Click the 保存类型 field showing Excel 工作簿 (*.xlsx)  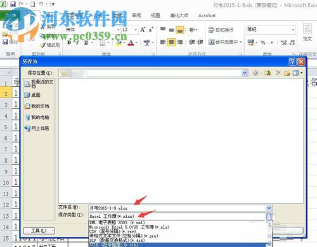coord(178,216)
